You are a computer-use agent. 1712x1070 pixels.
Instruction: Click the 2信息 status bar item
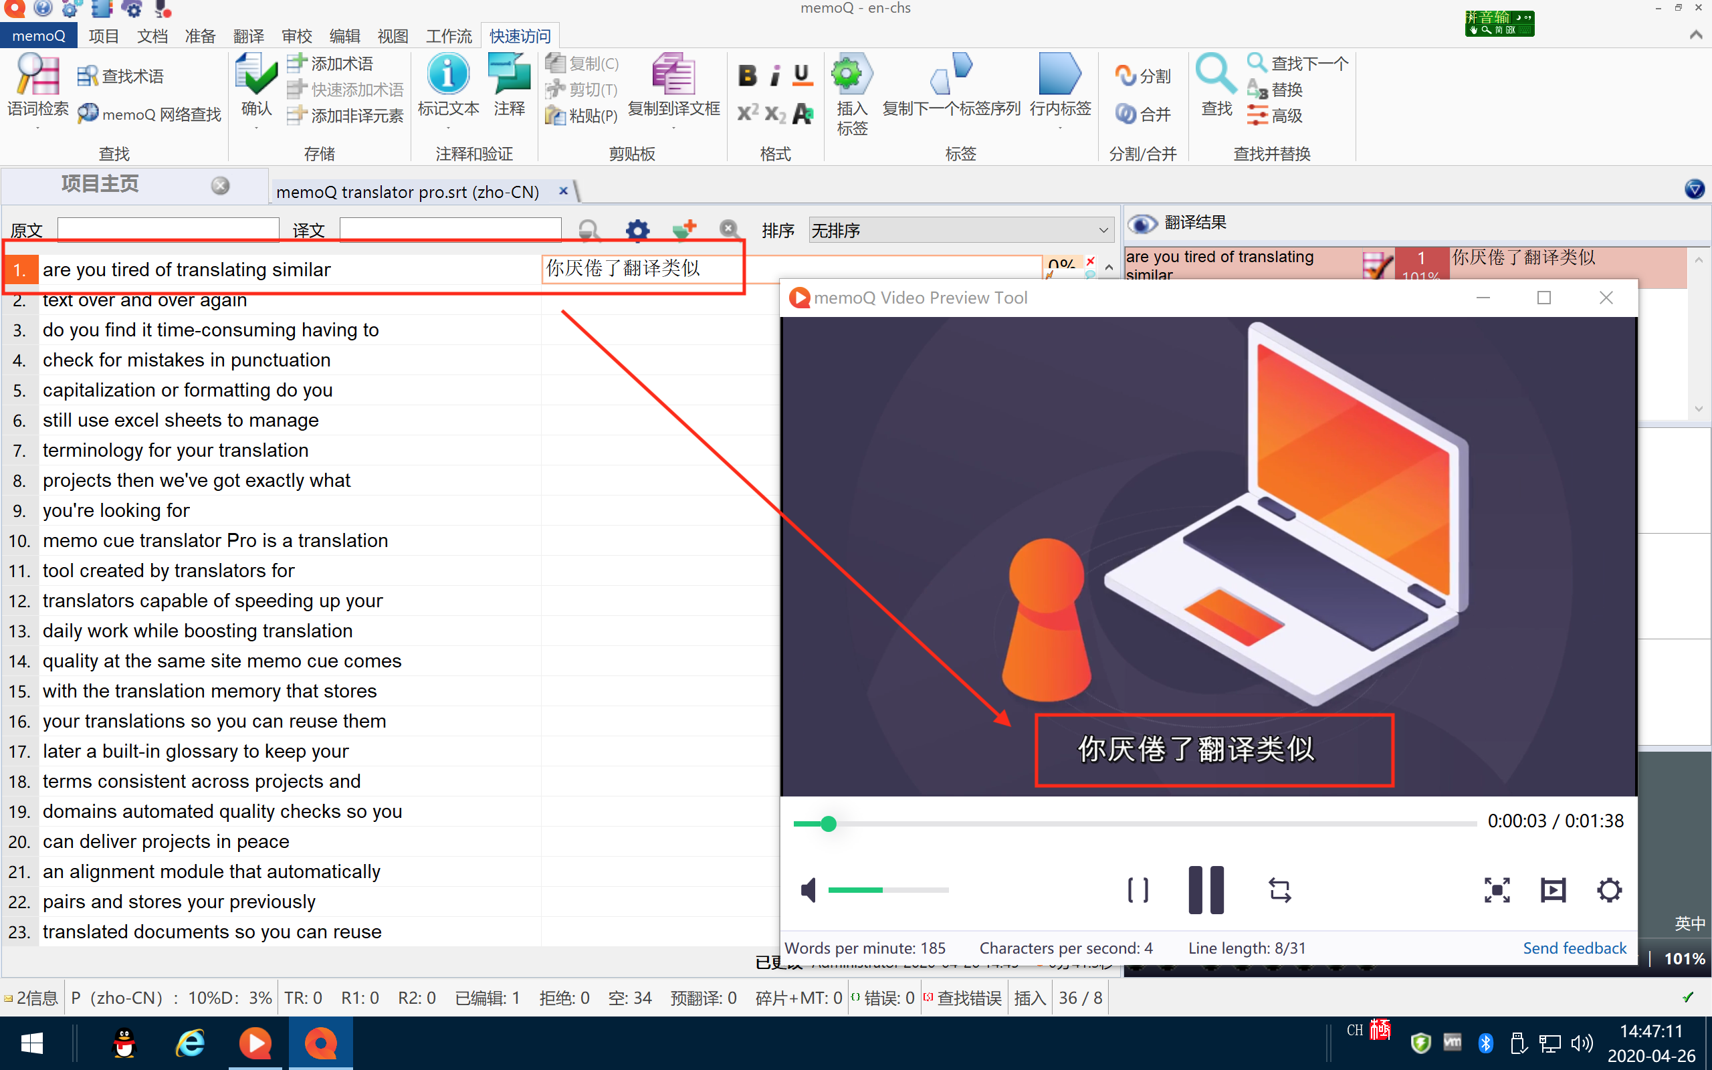click(33, 998)
